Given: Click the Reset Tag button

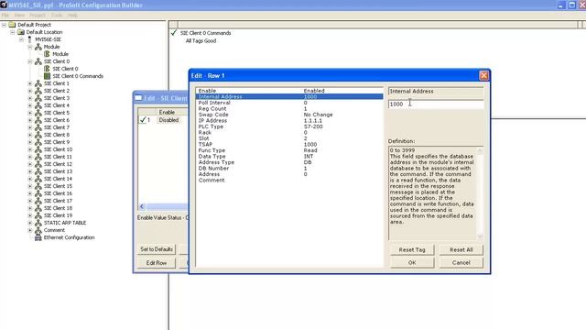Looking at the screenshot, I should click(412, 249).
